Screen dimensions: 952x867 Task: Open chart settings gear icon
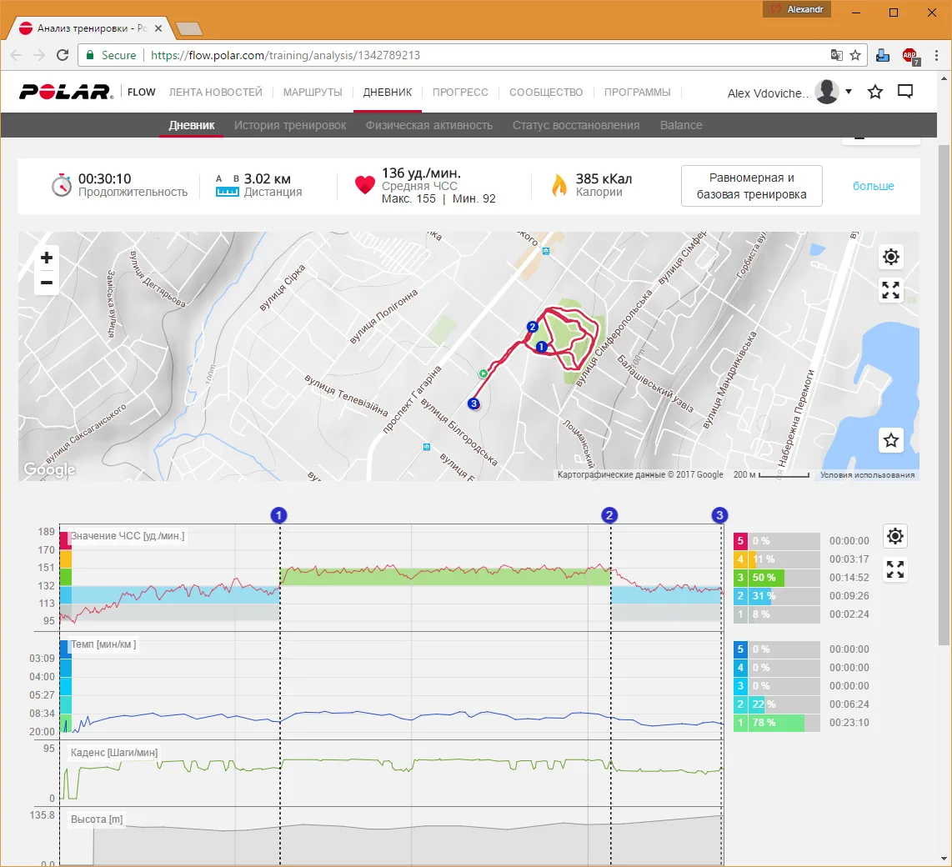click(895, 536)
